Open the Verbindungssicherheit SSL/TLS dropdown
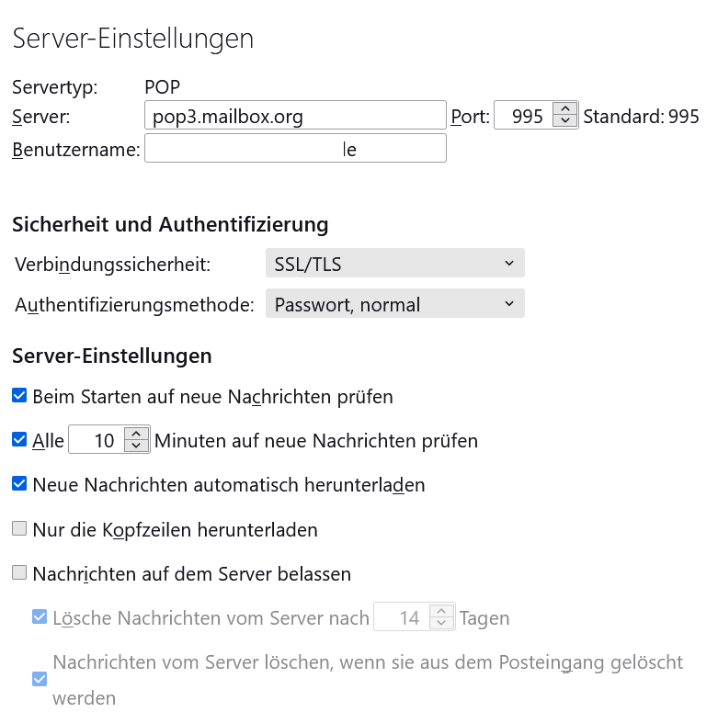Viewport: 718px width, 712px height. tap(394, 263)
